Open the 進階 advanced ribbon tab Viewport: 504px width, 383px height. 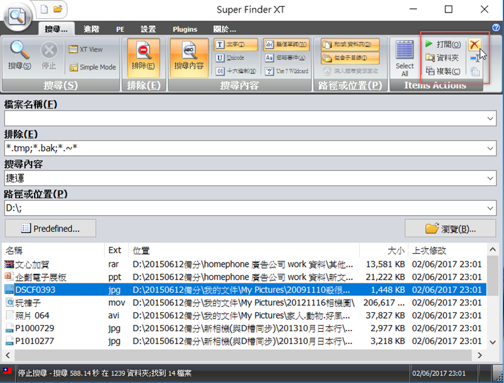[x=91, y=29]
